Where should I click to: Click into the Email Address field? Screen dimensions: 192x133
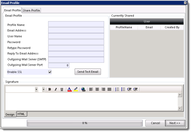coord(76,30)
